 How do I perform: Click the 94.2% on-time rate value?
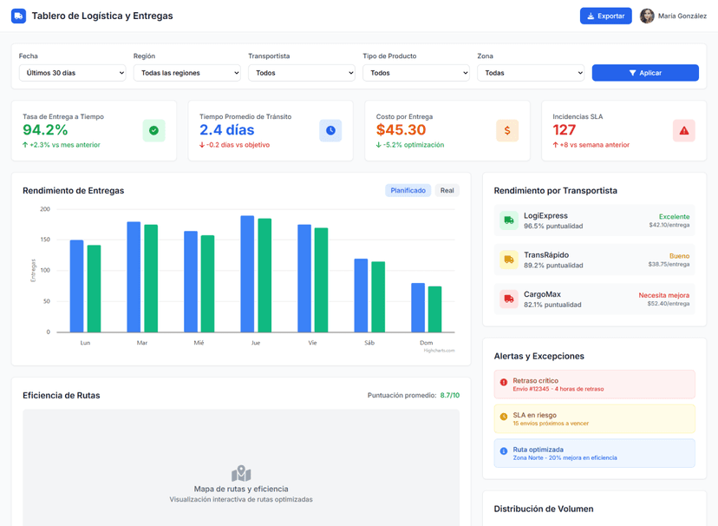pyautogui.click(x=45, y=130)
